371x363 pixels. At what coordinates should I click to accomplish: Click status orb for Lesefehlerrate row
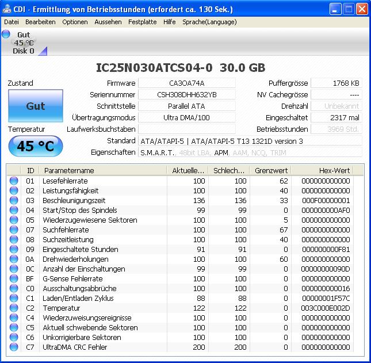[x=14, y=181]
